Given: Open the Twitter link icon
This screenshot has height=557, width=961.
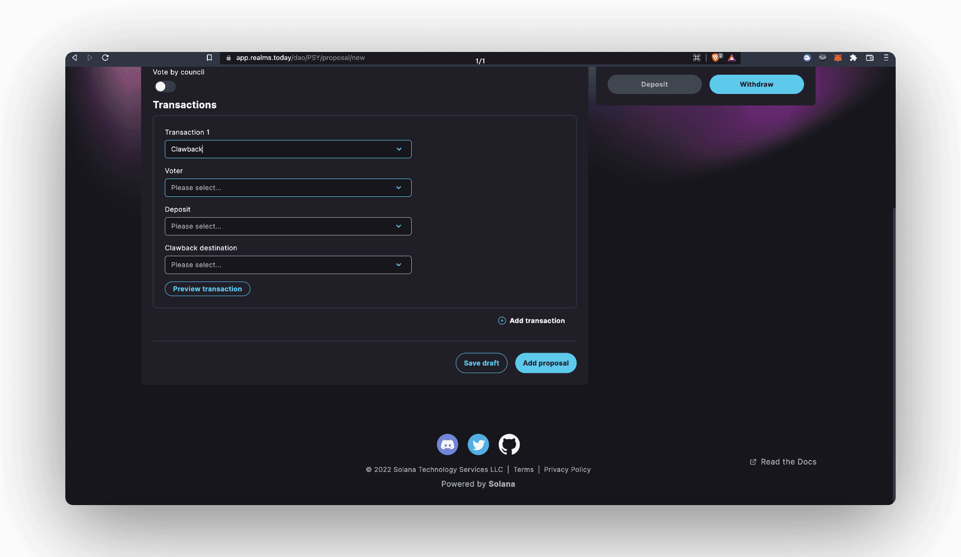Looking at the screenshot, I should [x=478, y=444].
